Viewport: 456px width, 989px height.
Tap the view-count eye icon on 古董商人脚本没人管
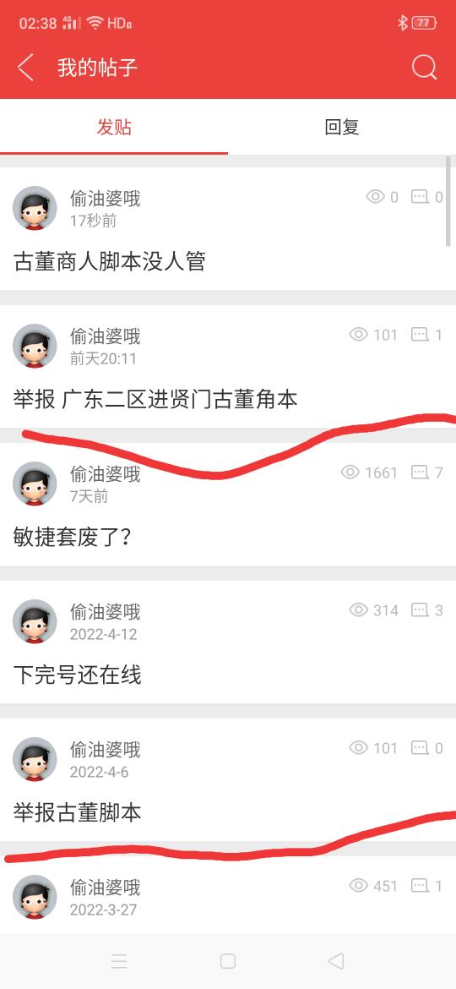point(376,197)
